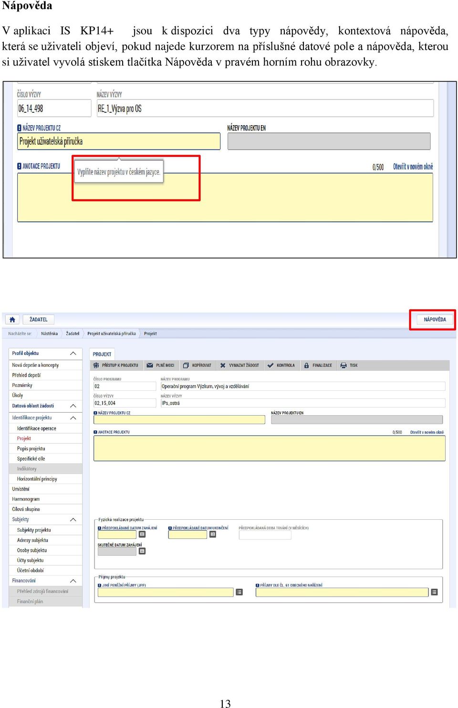Click the Předpokládané datum zahájení field

(x=117, y=535)
